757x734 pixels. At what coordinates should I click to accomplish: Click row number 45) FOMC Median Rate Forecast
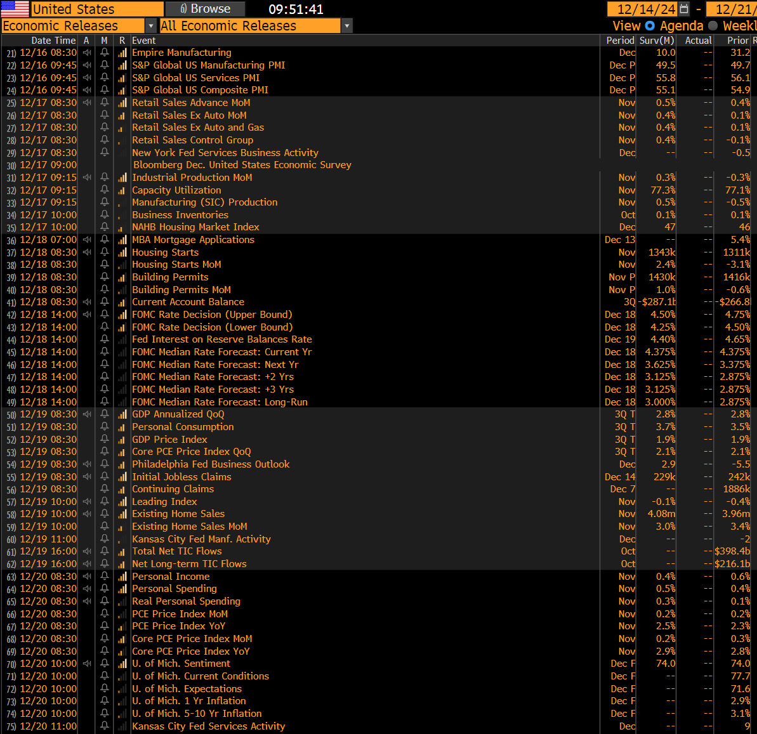coord(11,353)
